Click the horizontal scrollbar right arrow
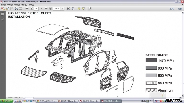Viewport: 184px width, 103px height. coord(181,98)
